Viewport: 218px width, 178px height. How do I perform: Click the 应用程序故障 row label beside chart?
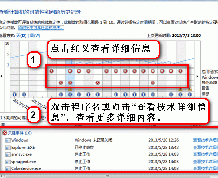click(210, 72)
